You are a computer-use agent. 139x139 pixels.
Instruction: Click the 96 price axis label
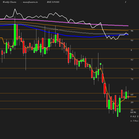pos(132,31)
